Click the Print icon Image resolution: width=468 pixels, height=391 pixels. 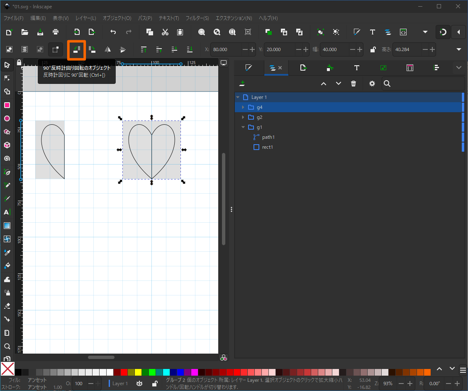coord(56,32)
